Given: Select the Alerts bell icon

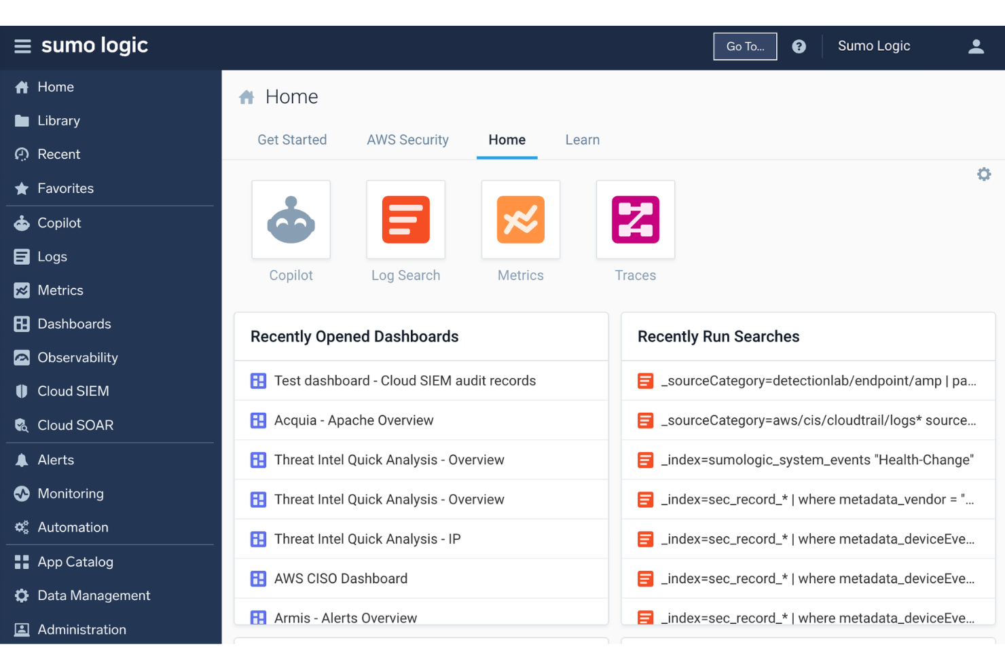Looking at the screenshot, I should [x=22, y=460].
